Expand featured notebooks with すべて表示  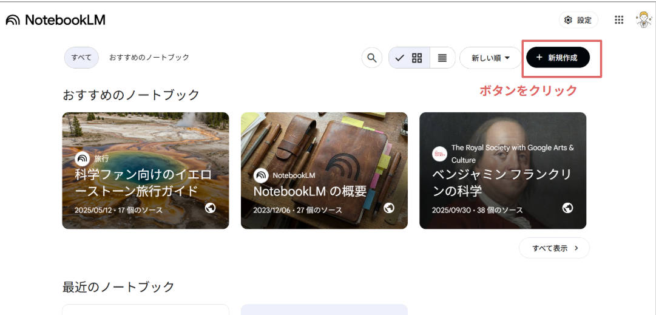554,248
